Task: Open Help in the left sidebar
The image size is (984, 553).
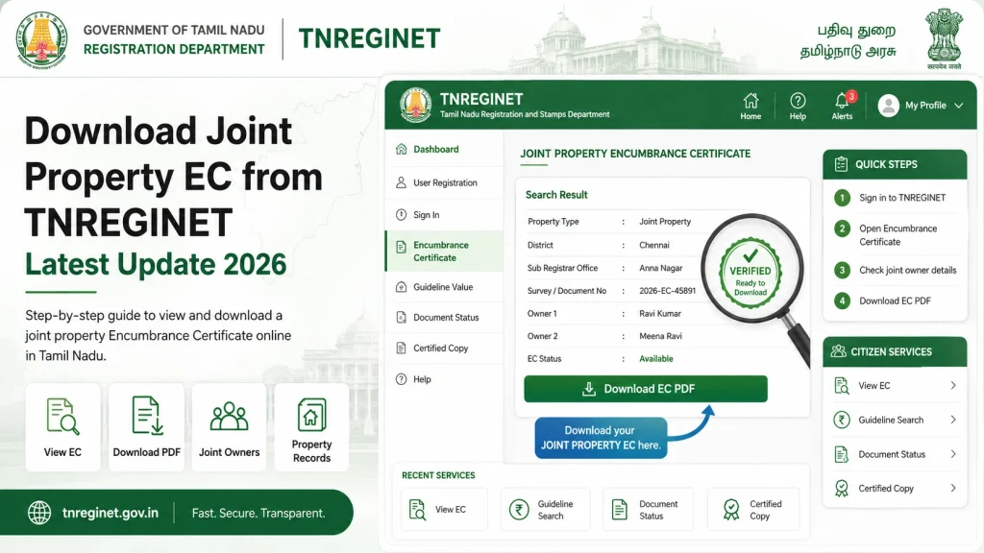Action: [x=444, y=379]
